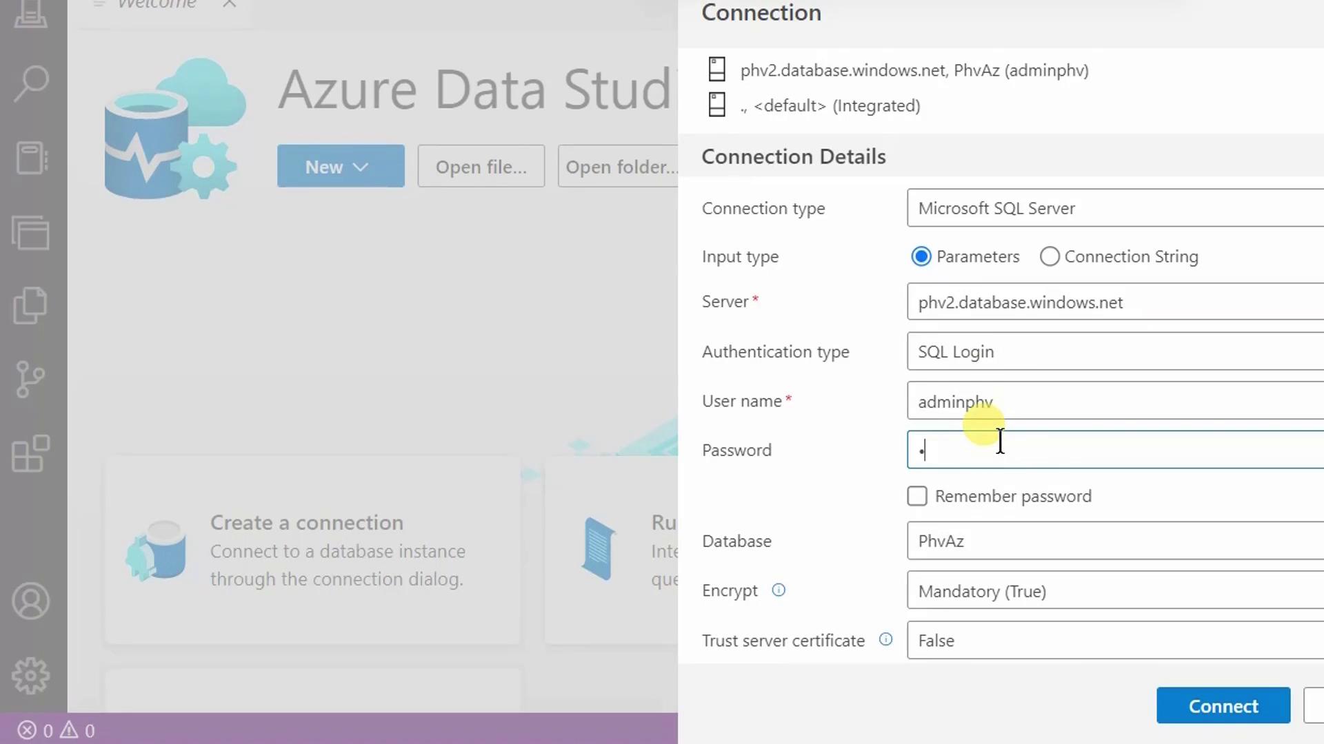This screenshot has width=1324, height=744.
Task: Click Trust server certificate info icon
Action: 885,640
